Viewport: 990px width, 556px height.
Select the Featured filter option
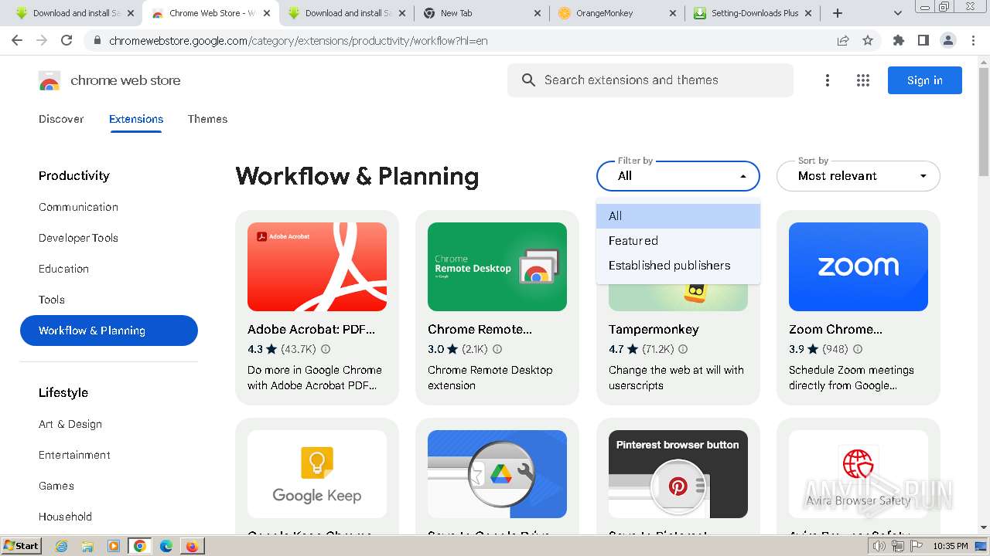678,241
